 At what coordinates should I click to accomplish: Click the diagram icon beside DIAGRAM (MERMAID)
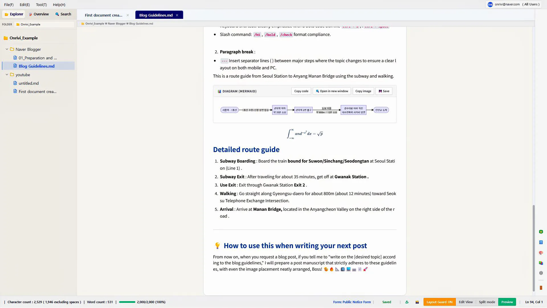click(x=219, y=91)
